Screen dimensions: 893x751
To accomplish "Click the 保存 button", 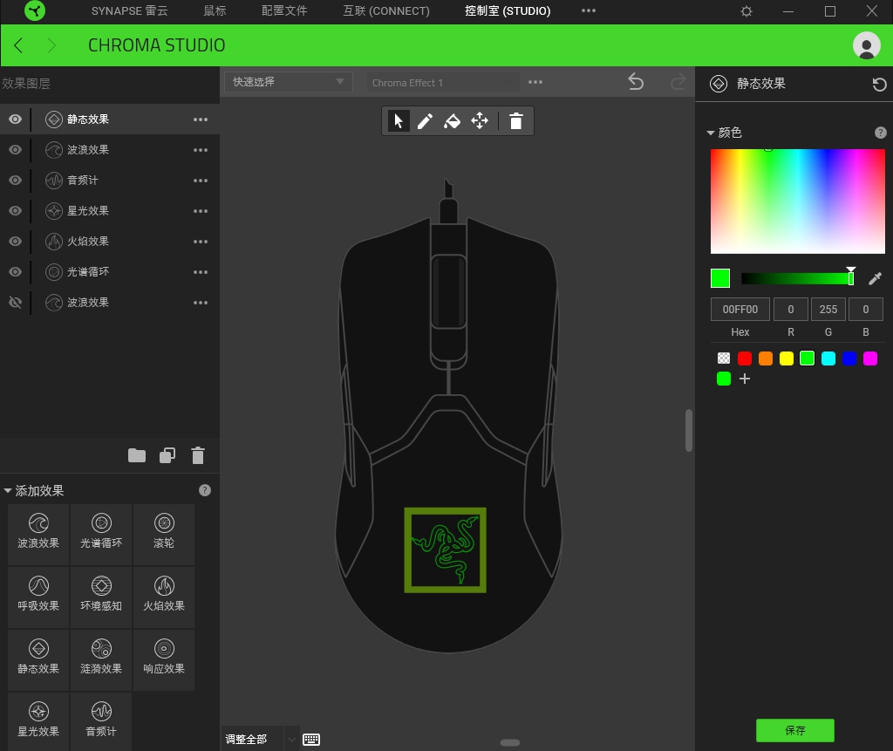I will tap(794, 731).
